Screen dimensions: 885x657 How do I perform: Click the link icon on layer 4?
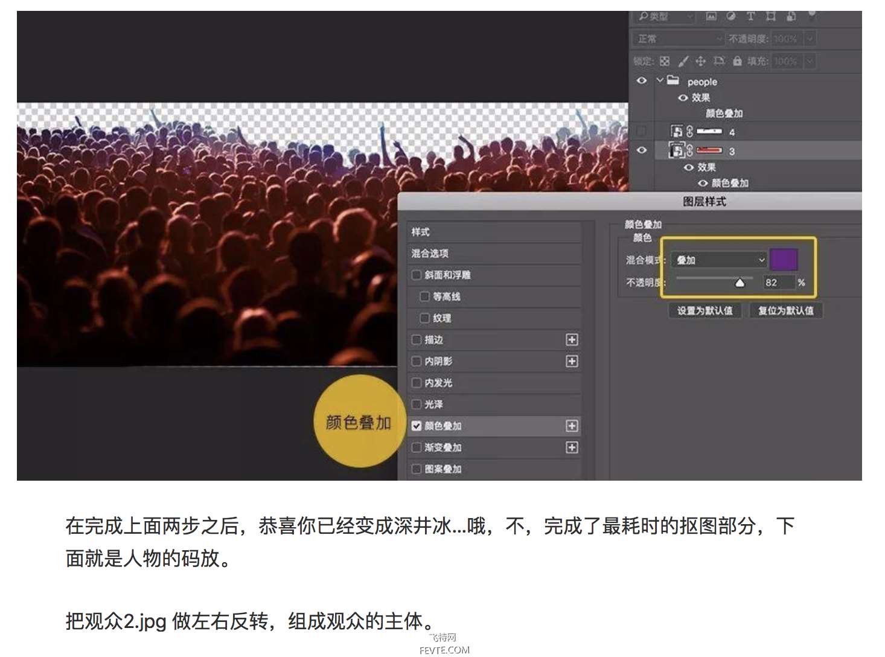pyautogui.click(x=689, y=131)
